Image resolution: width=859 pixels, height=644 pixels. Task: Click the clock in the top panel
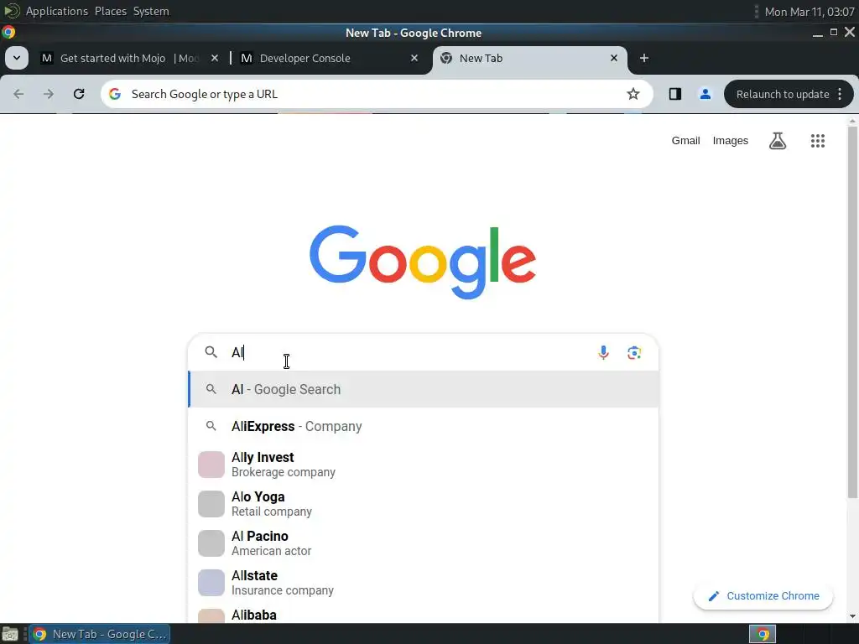point(810,12)
